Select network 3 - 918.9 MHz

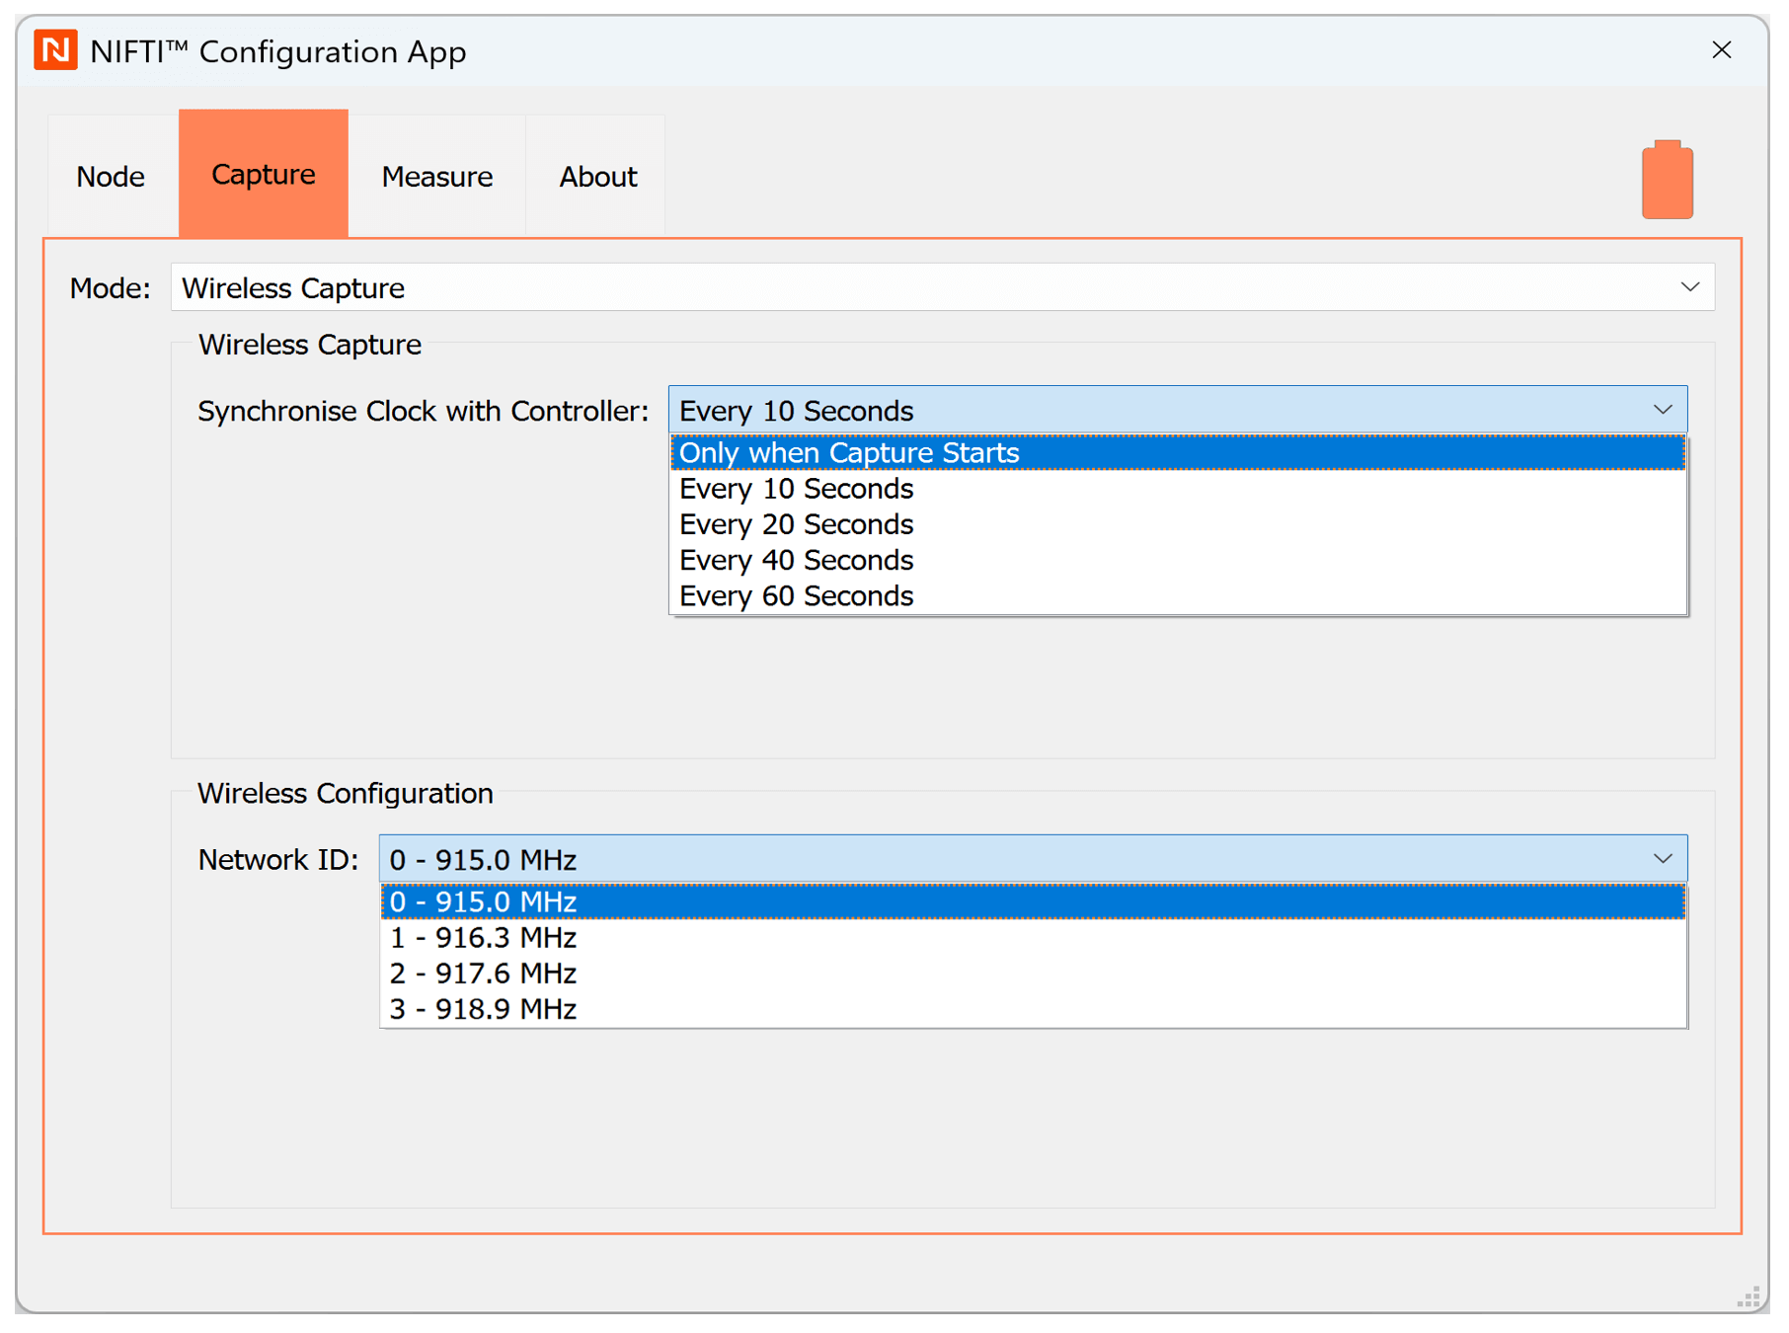tap(1034, 1008)
